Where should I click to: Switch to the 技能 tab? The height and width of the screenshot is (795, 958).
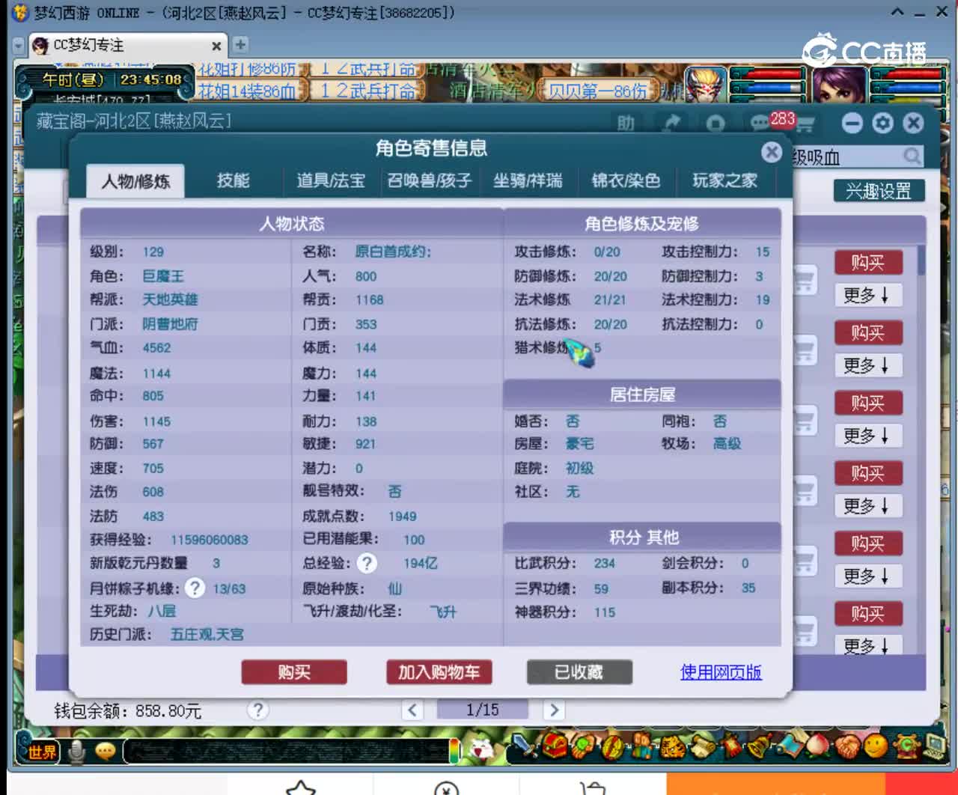(x=233, y=180)
